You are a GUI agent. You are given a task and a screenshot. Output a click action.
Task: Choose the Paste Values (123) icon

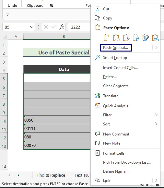(x=117, y=38)
